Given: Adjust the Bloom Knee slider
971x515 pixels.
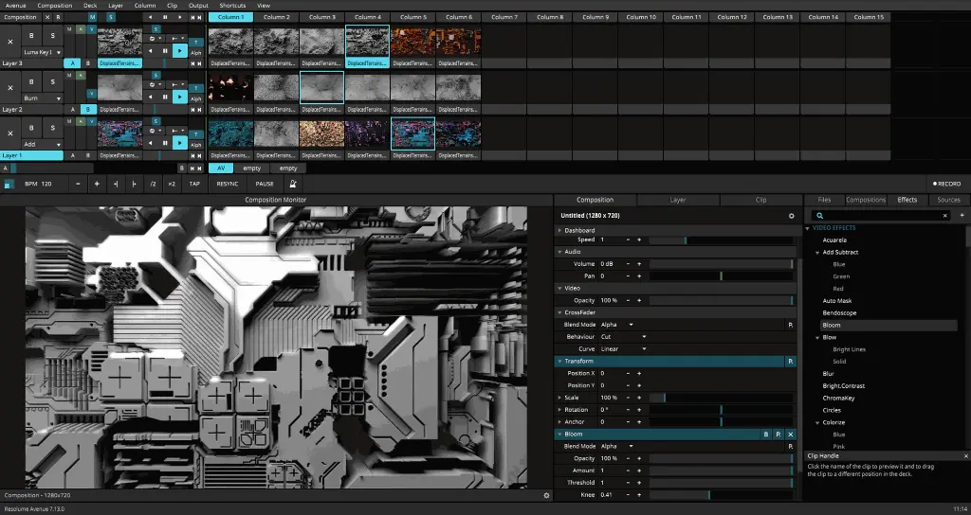Looking at the screenshot, I should coord(721,495).
